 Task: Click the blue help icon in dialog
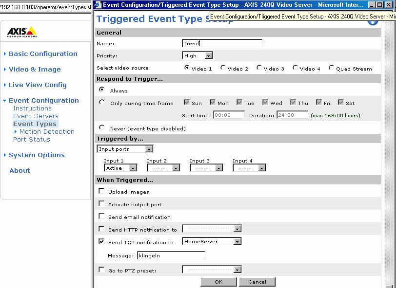(x=373, y=20)
